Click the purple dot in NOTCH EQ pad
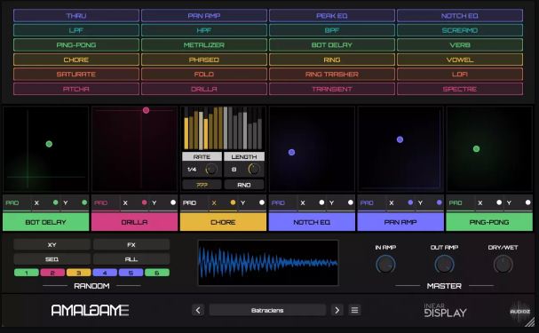Image resolution: width=539 pixels, height=333 pixels. (291, 152)
